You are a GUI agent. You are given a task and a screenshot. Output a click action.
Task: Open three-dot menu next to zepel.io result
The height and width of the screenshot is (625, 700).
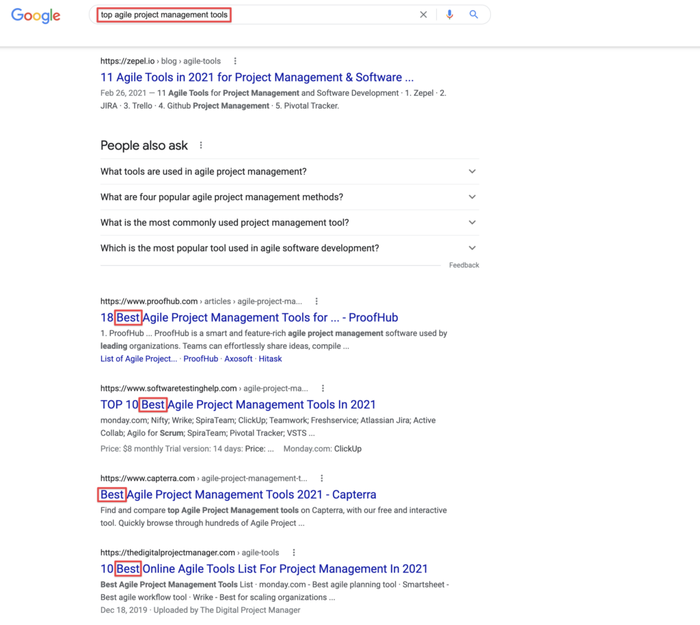tap(235, 61)
